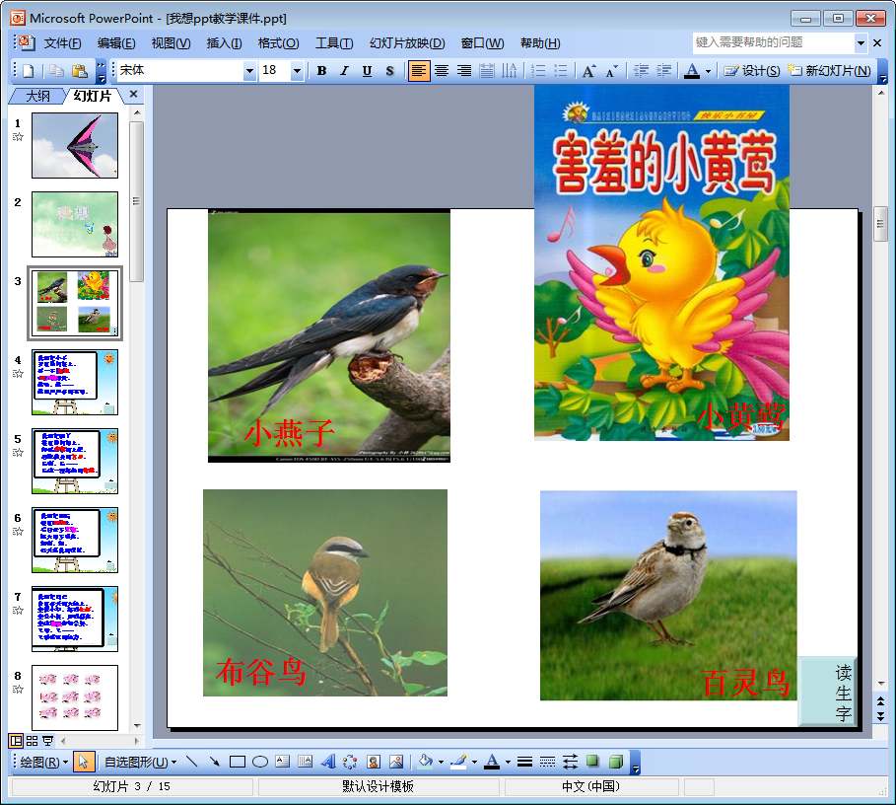896x805 pixels.
Task: Open the 插入(I) menu
Action: 224,43
